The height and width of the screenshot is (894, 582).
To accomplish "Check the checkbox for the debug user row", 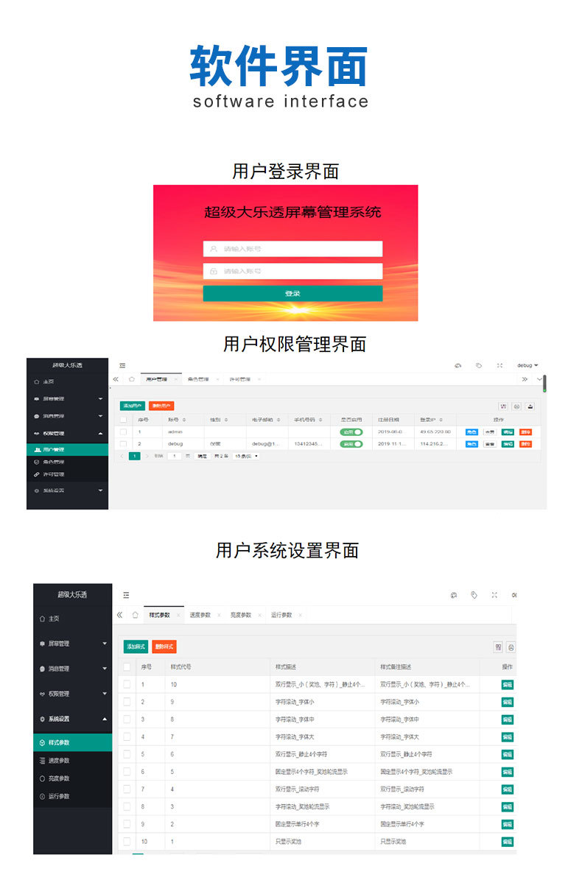I will (124, 444).
